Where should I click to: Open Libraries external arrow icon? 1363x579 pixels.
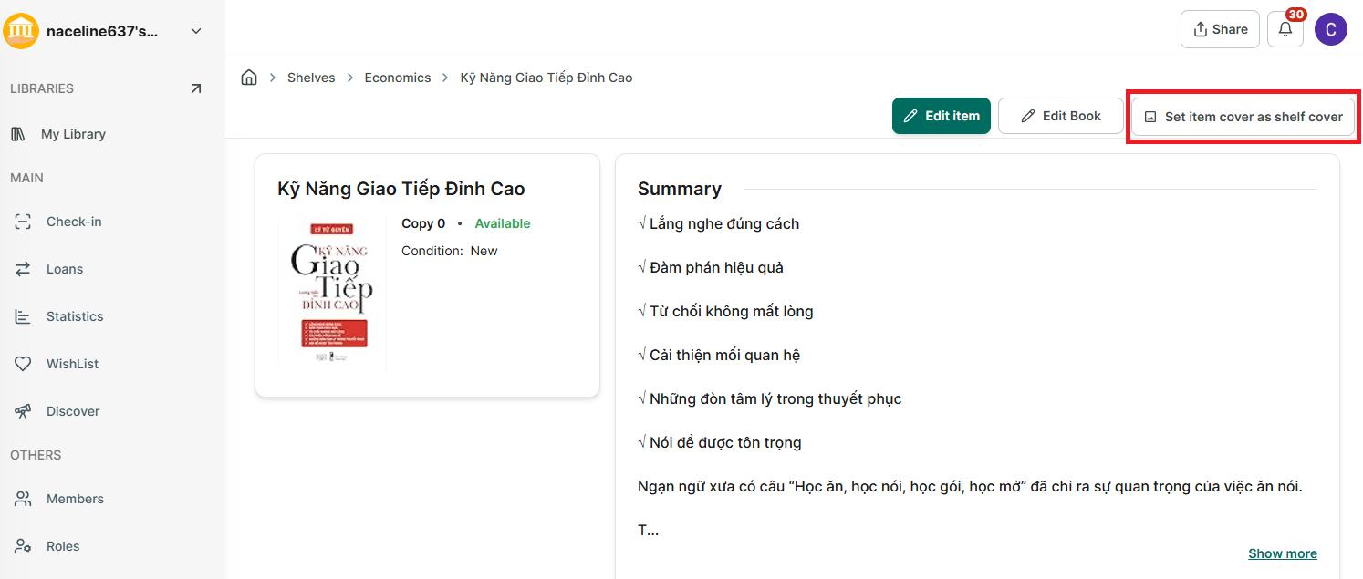[195, 88]
